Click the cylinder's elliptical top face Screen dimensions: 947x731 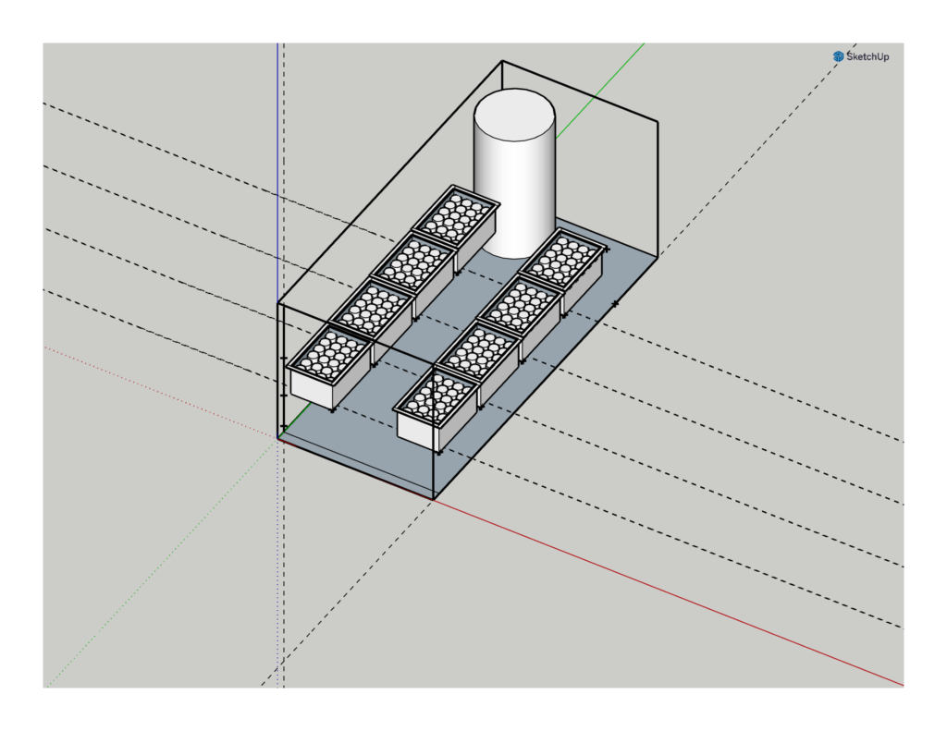tap(514, 113)
